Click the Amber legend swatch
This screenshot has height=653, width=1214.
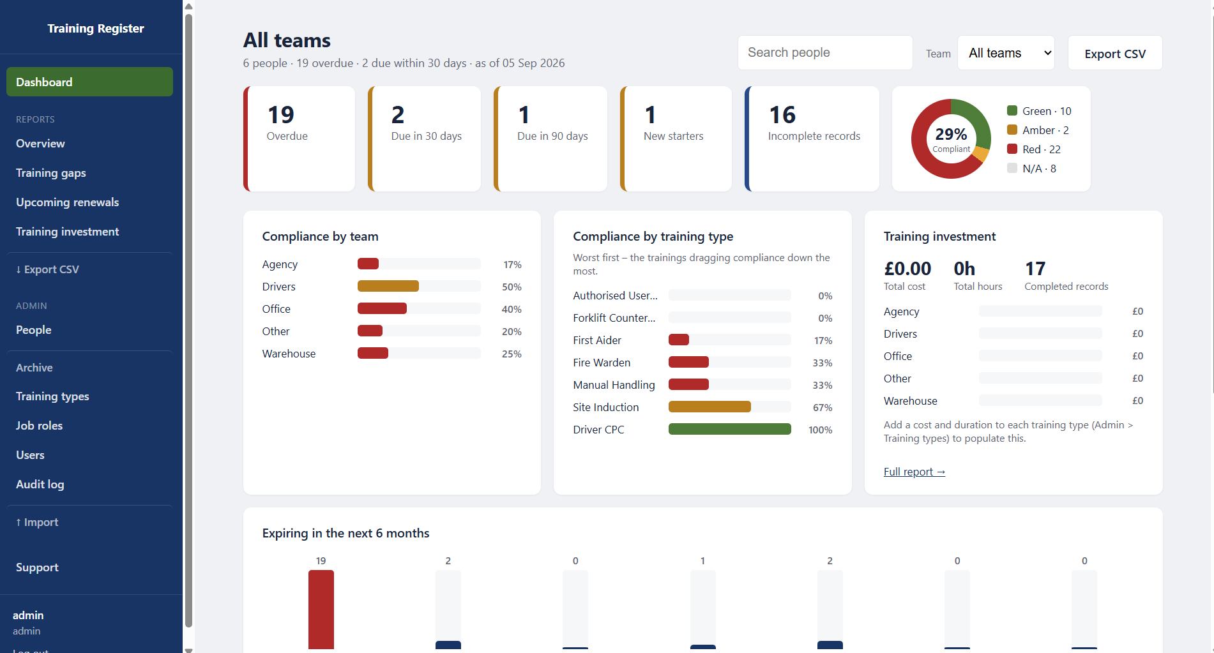point(1012,130)
